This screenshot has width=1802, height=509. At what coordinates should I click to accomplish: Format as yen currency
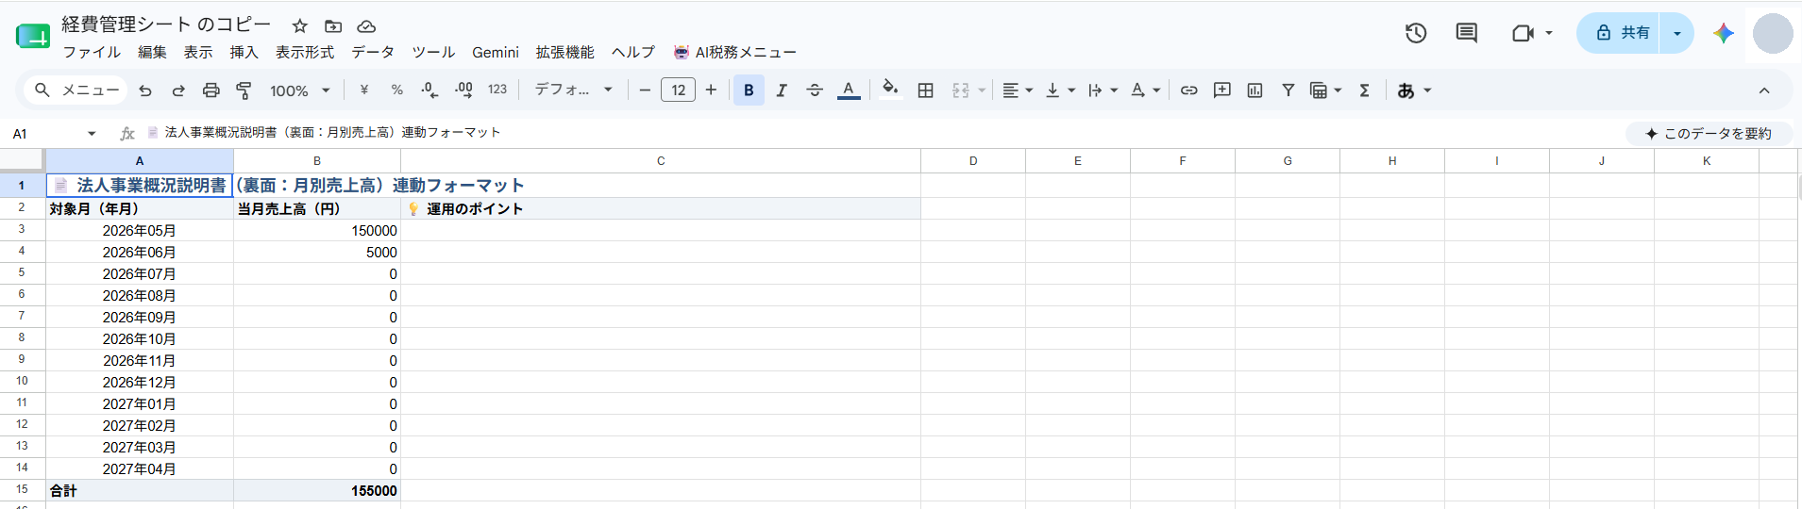364,90
